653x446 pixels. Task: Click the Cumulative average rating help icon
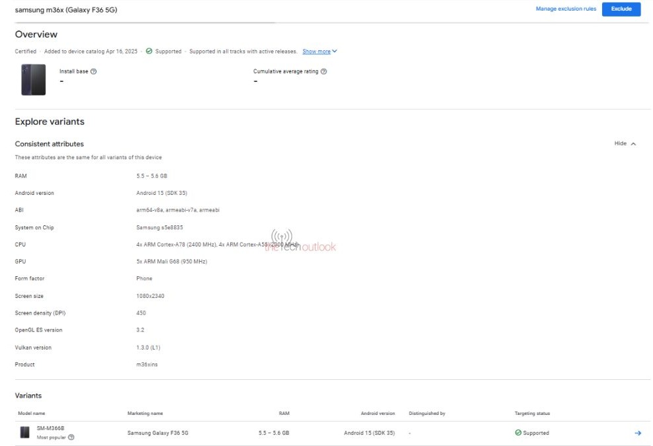(x=324, y=71)
